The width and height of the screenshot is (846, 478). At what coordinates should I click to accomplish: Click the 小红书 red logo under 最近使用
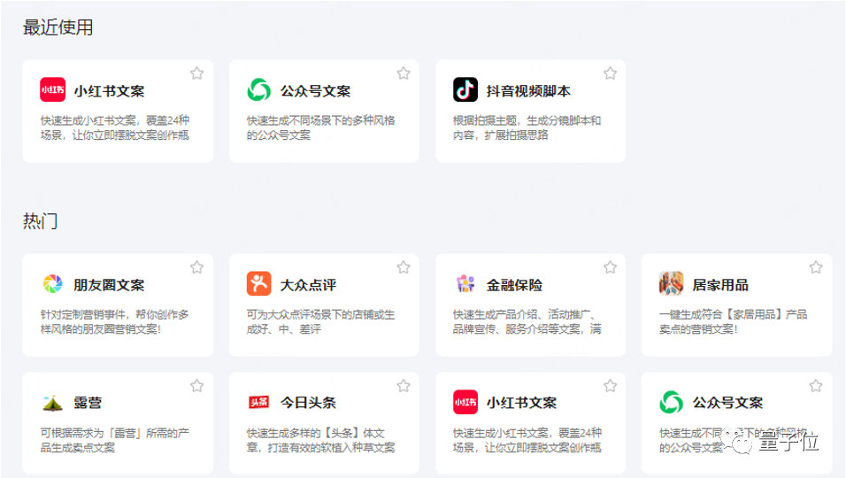tap(52, 90)
